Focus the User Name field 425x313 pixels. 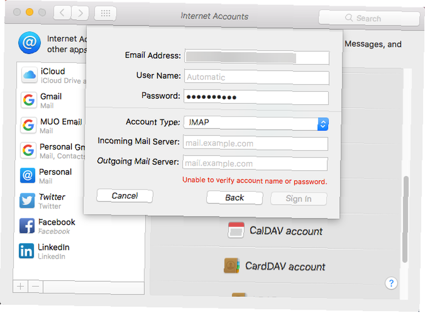point(256,77)
